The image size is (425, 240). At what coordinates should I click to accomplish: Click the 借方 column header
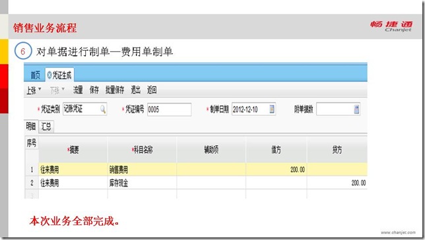pyautogui.click(x=277, y=150)
